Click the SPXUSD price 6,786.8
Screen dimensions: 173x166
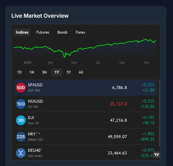[119, 88]
